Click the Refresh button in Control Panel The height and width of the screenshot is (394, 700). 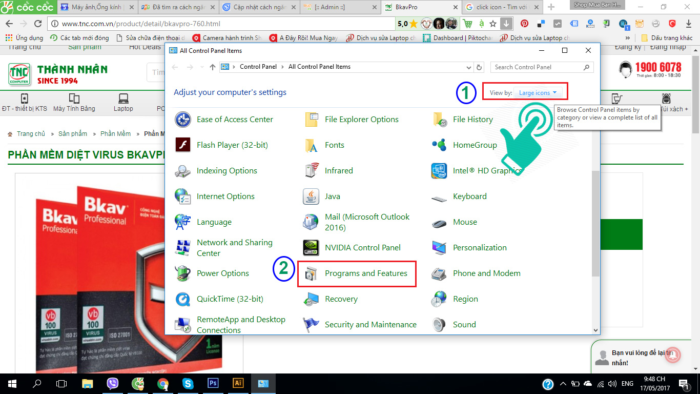[x=479, y=67]
